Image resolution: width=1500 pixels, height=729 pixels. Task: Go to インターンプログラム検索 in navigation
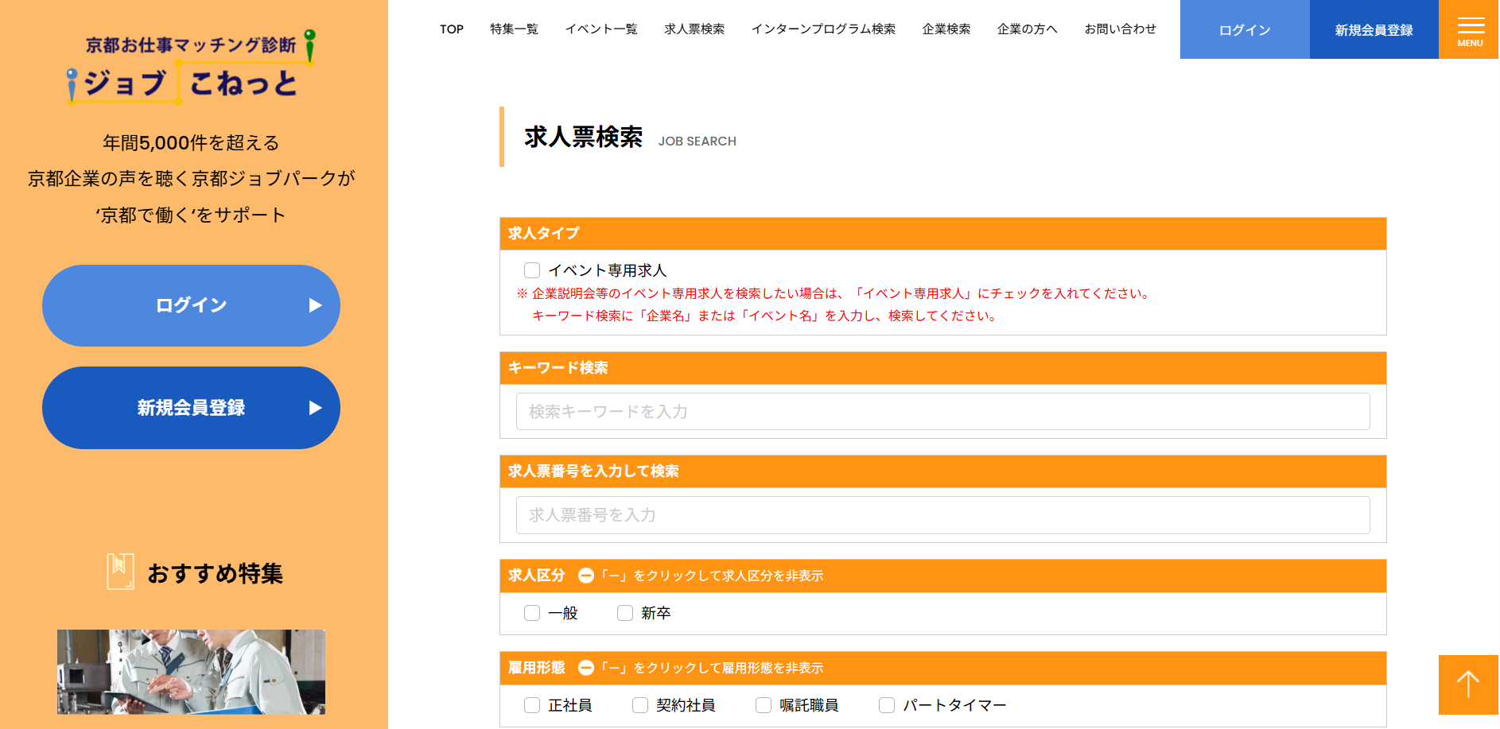point(823,29)
